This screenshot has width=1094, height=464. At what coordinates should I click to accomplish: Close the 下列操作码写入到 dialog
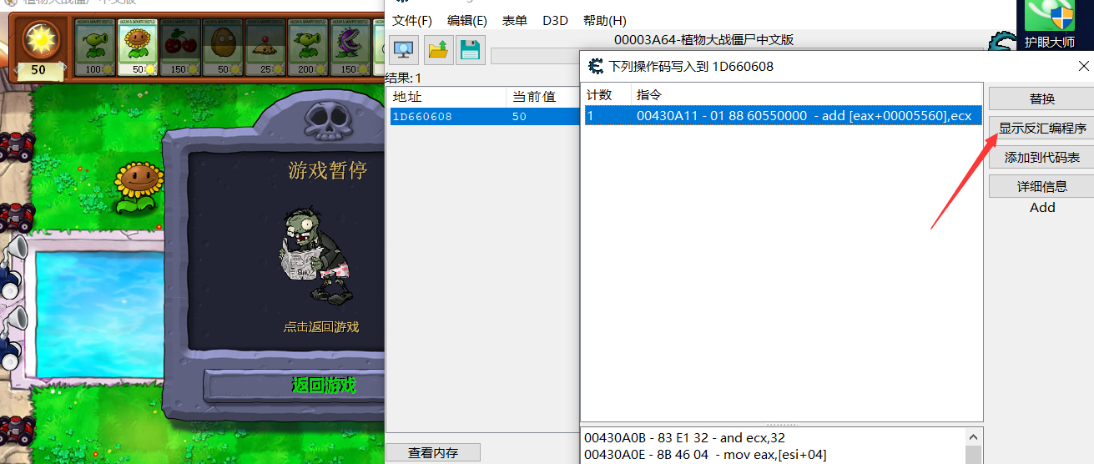pos(1083,65)
